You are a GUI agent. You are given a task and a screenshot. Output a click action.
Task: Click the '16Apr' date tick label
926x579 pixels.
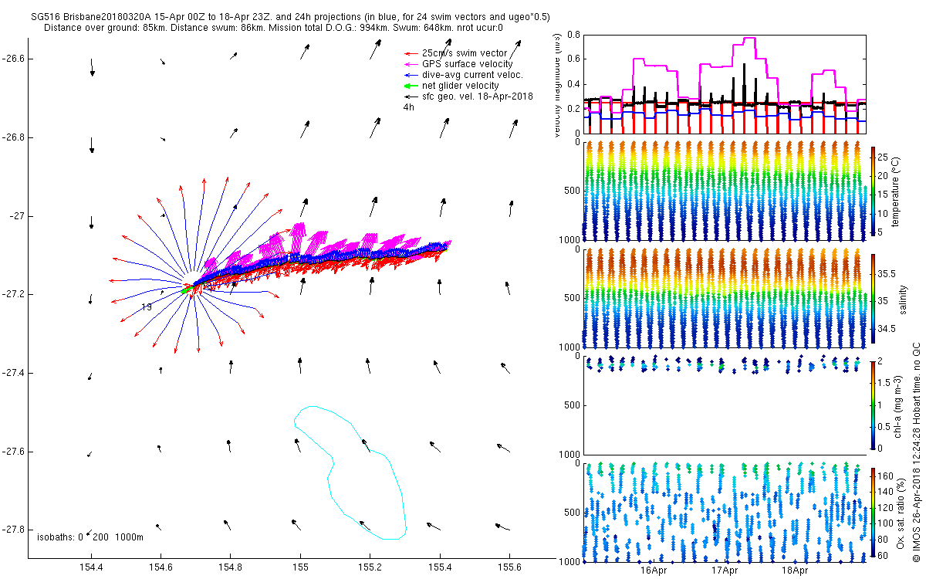point(654,571)
